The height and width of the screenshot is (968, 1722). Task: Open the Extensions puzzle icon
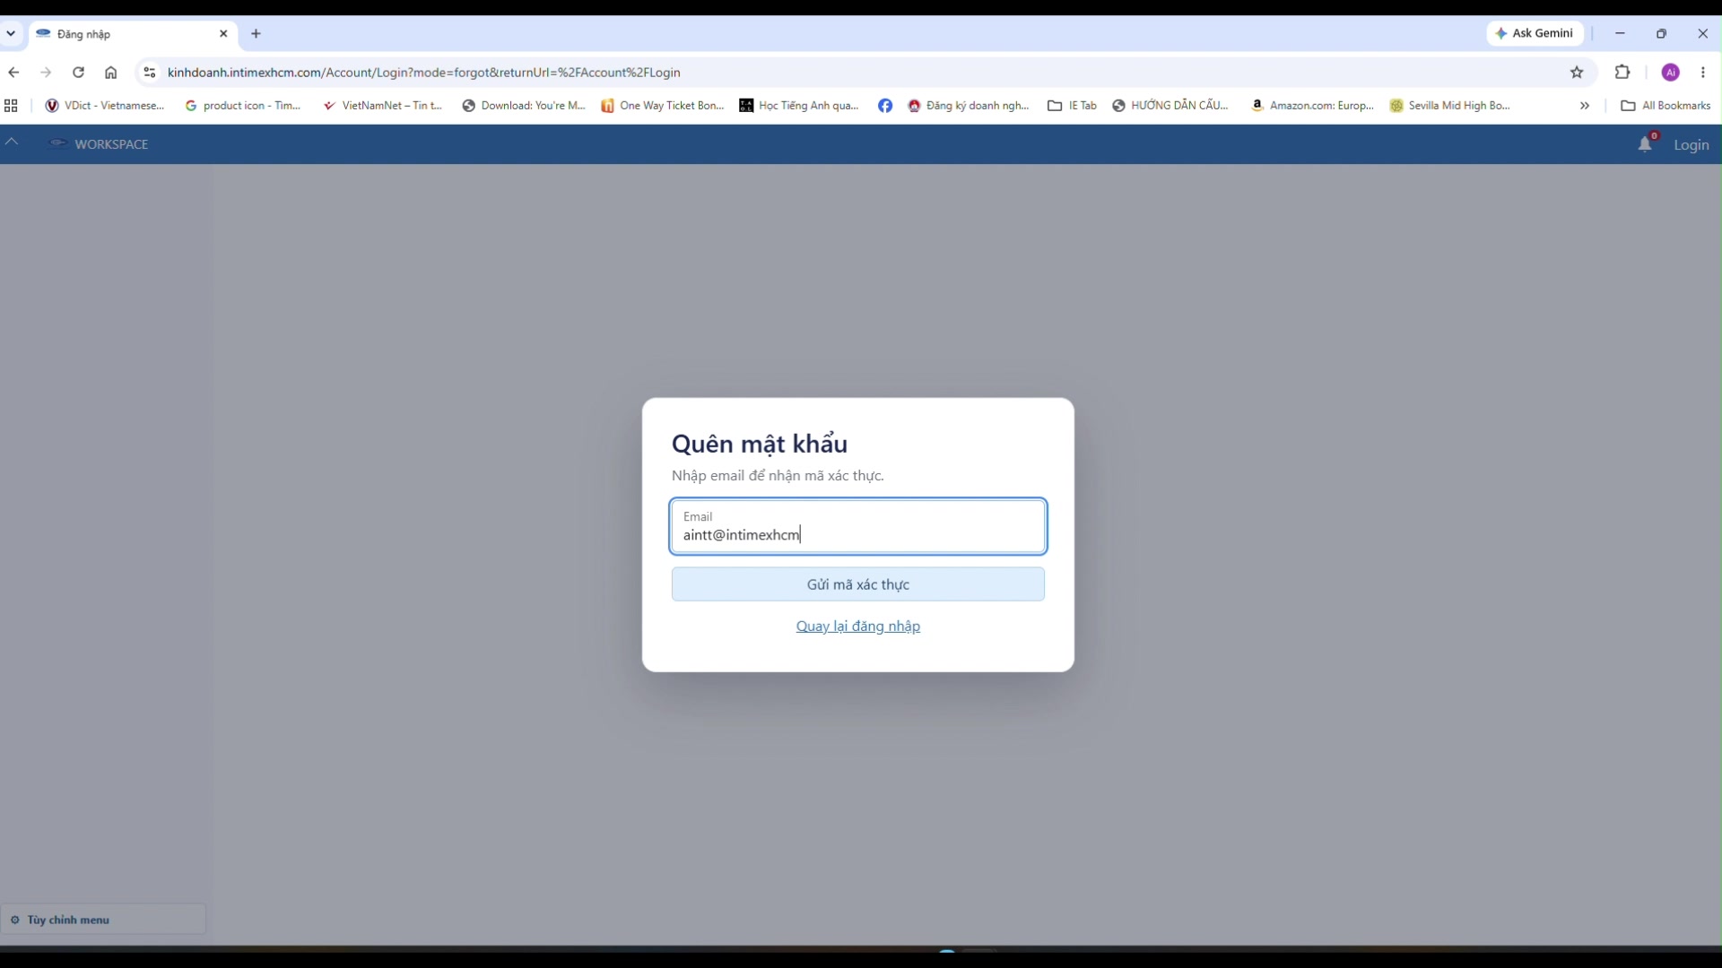pos(1622,73)
